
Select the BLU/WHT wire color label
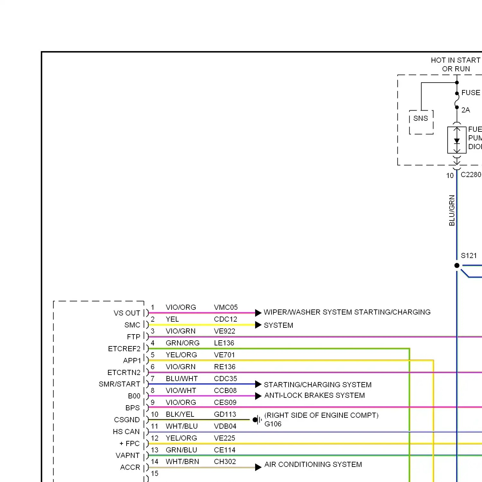click(x=182, y=379)
